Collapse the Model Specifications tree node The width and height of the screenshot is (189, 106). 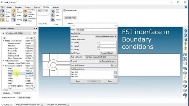click(x=3, y=41)
